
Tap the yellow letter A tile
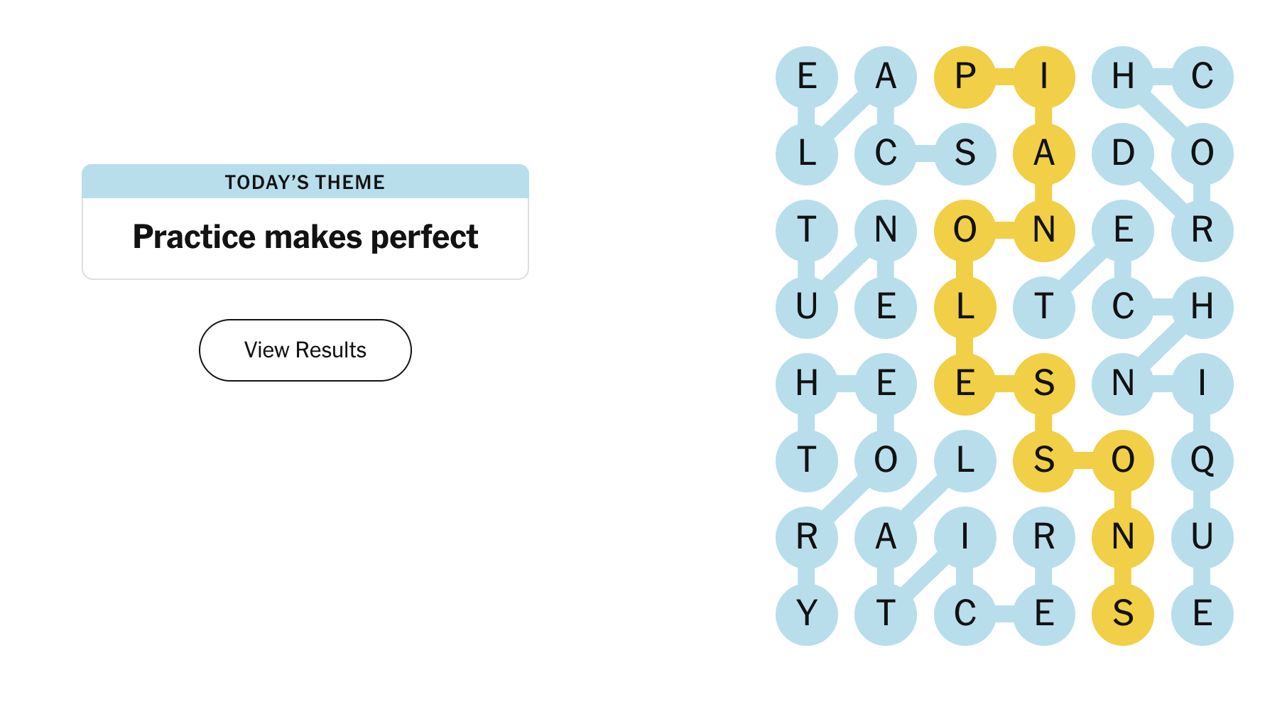click(1043, 153)
